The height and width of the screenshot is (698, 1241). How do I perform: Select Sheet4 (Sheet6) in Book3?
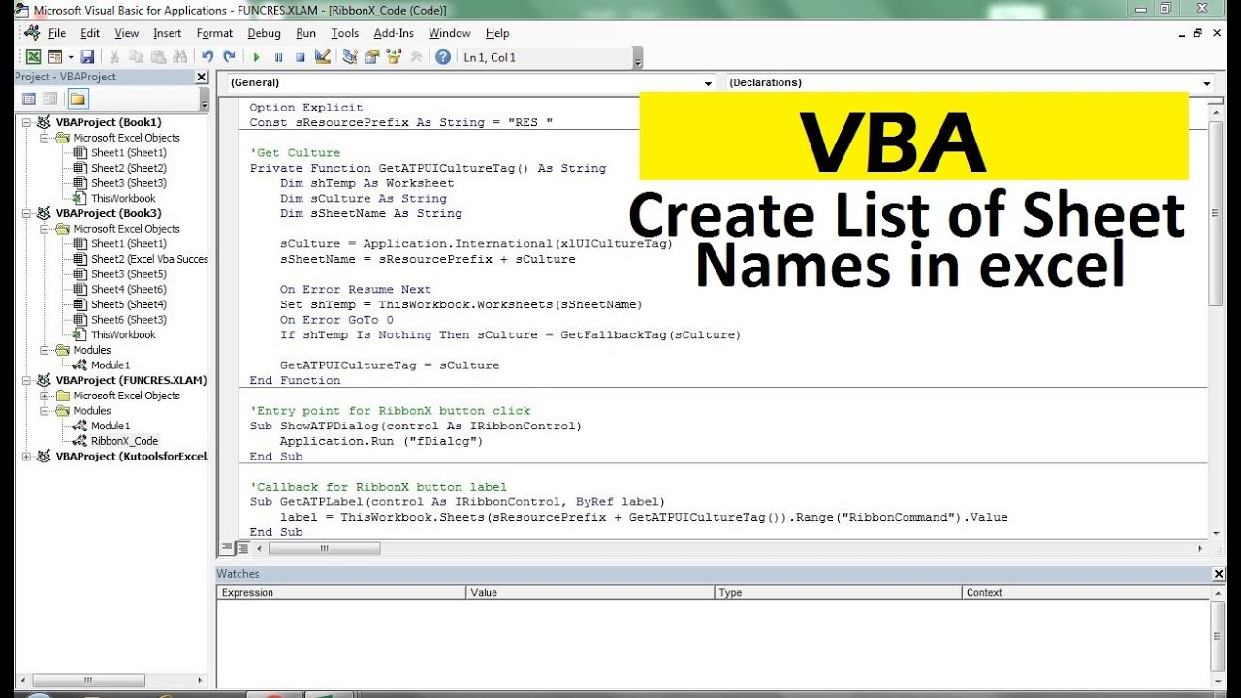[x=128, y=289]
